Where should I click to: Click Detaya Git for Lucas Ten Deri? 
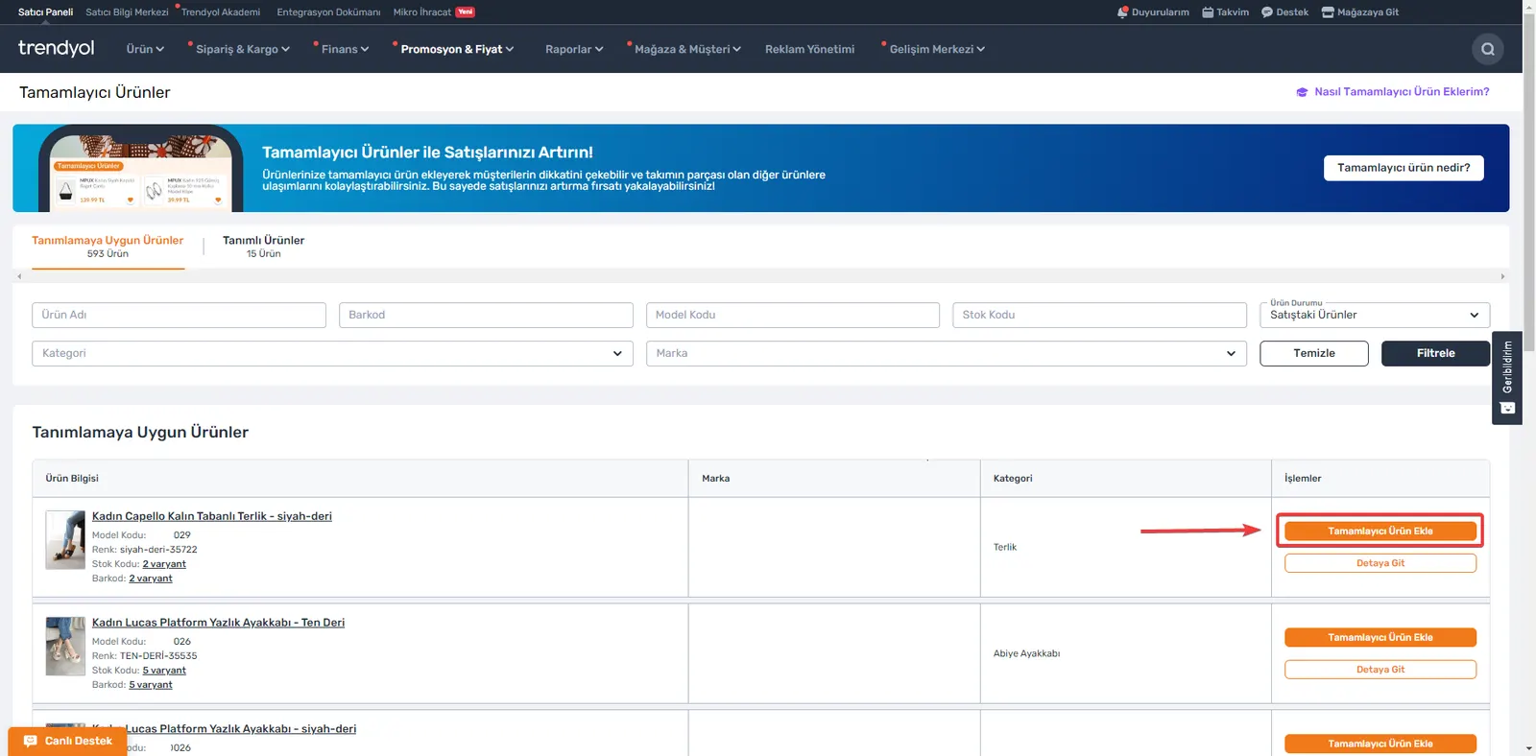(1380, 670)
